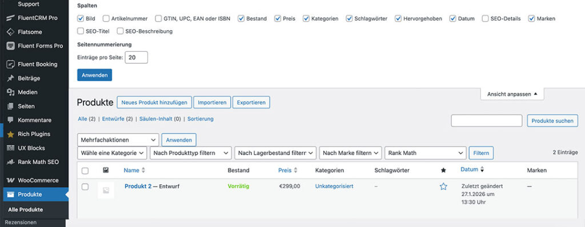Click the Importieren button

pos(212,103)
